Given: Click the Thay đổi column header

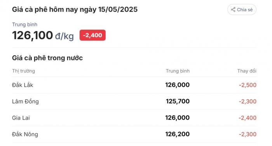Looking at the screenshot, I should [x=247, y=71].
